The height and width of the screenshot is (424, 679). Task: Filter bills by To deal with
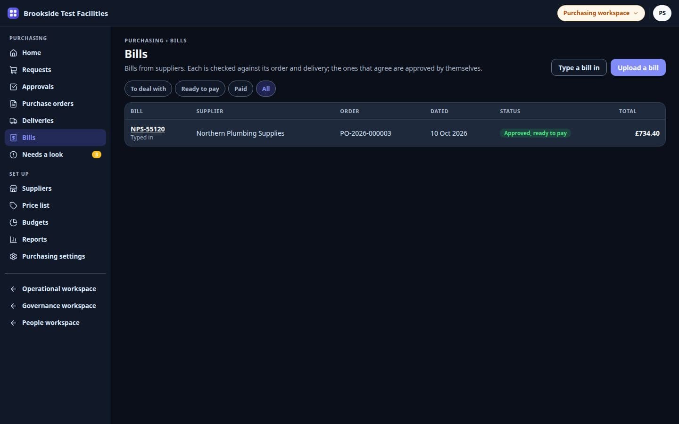point(148,89)
